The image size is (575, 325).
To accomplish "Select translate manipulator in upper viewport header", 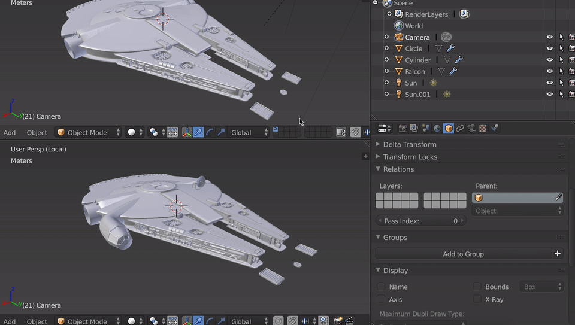I will pyautogui.click(x=198, y=132).
